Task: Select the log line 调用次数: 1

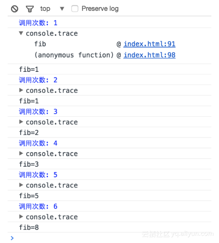Action: click(x=109, y=23)
